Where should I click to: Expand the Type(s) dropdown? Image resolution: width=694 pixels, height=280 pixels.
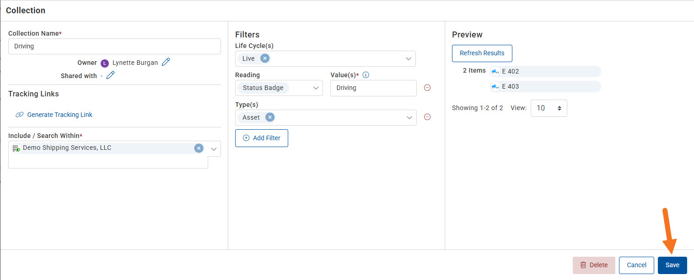409,117
